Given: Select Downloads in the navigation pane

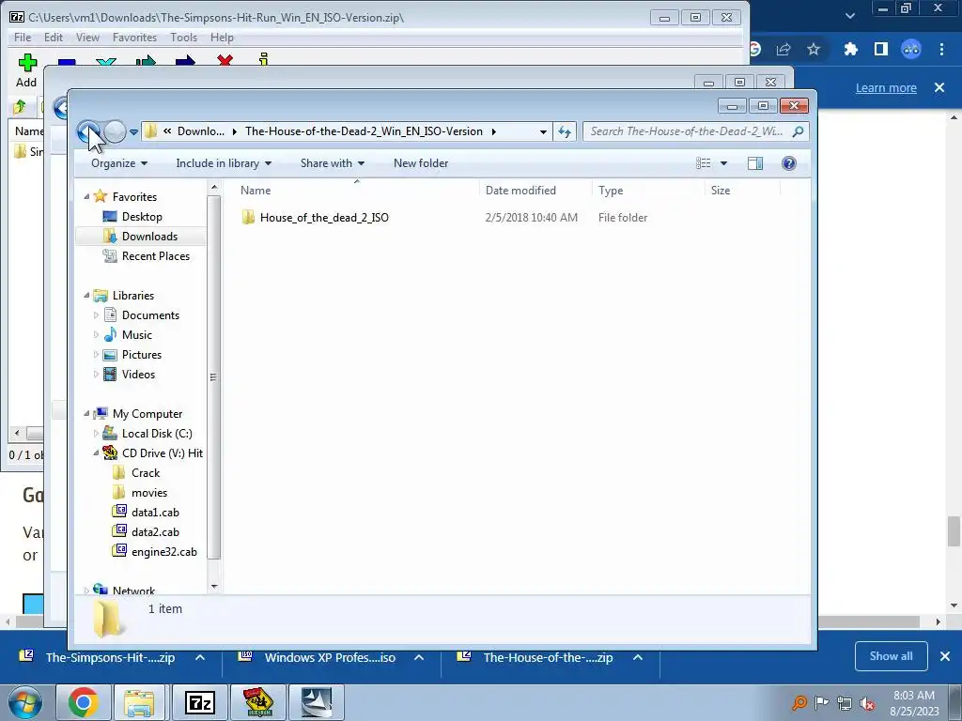Looking at the screenshot, I should (149, 236).
